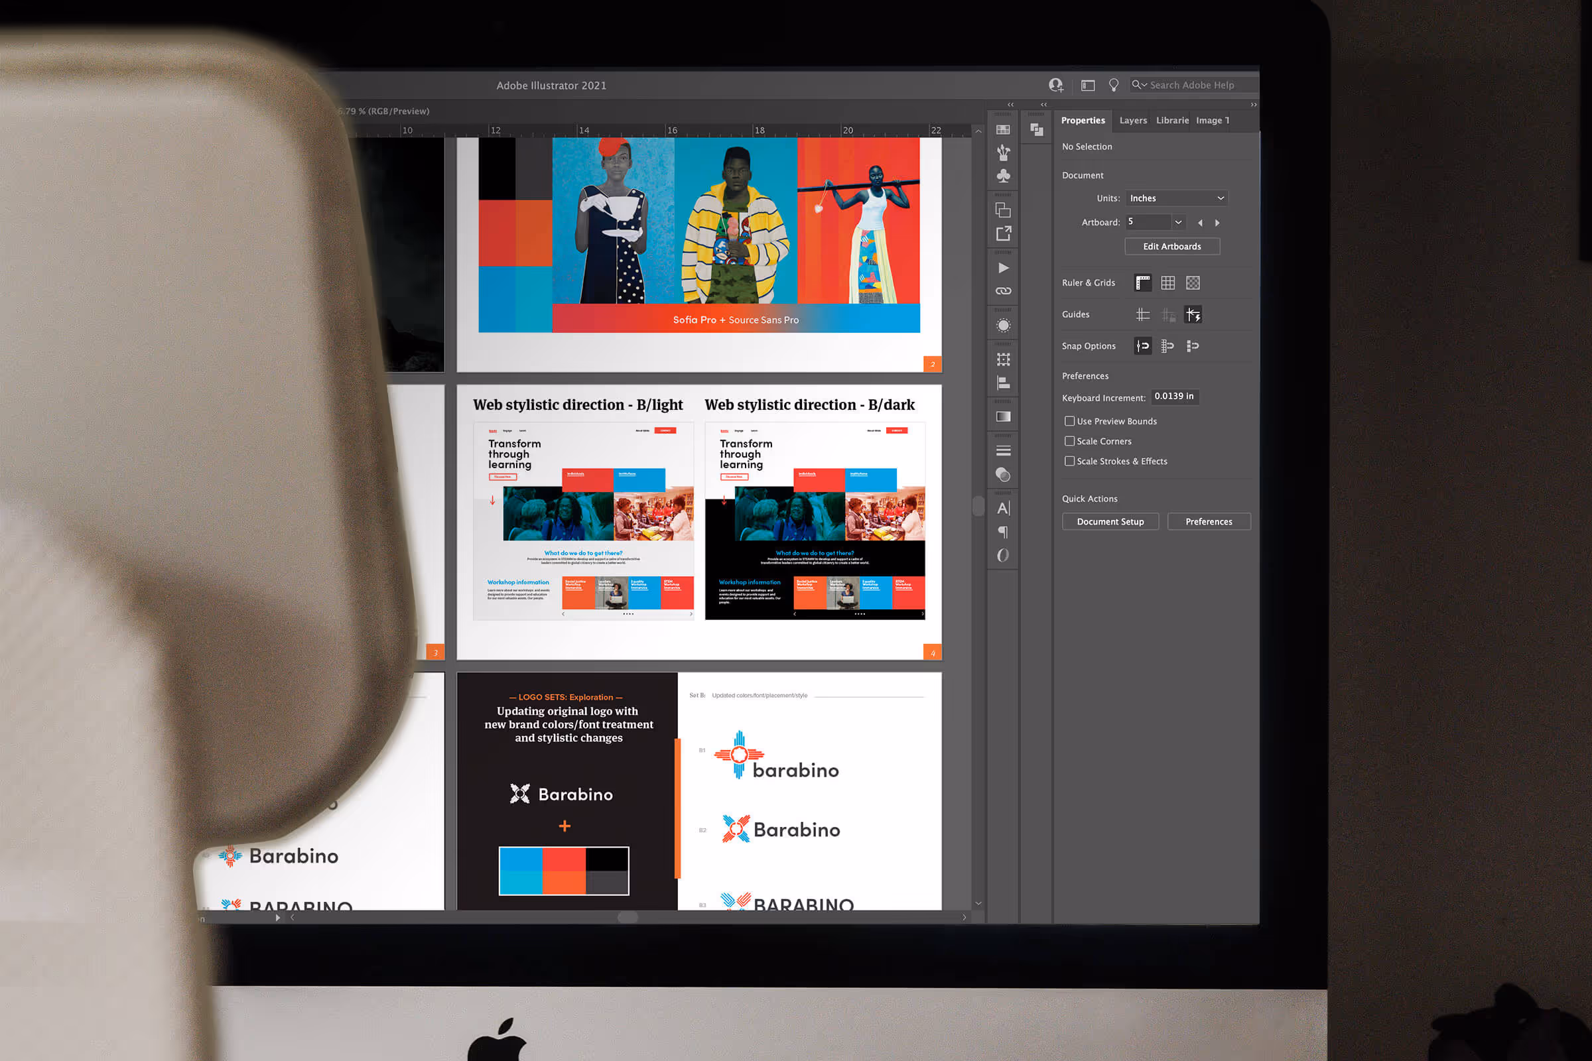Viewport: 1592px width, 1061px height.
Task: Open the Asset Export panel icon
Action: 1003,233
